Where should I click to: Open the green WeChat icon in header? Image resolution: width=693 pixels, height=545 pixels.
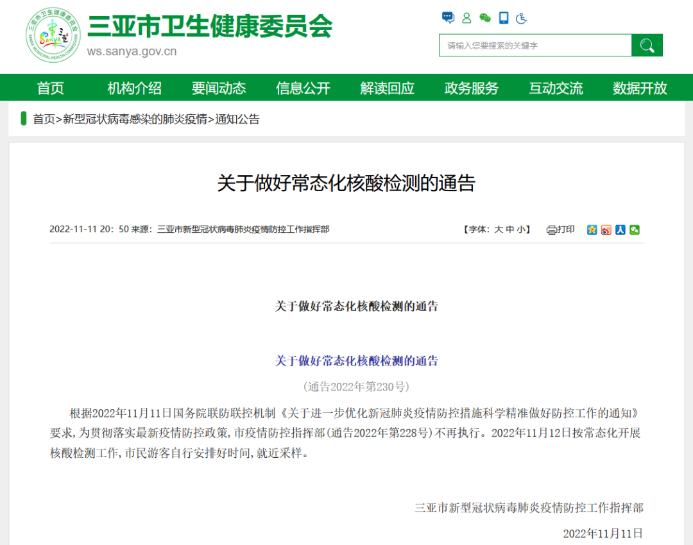point(485,18)
